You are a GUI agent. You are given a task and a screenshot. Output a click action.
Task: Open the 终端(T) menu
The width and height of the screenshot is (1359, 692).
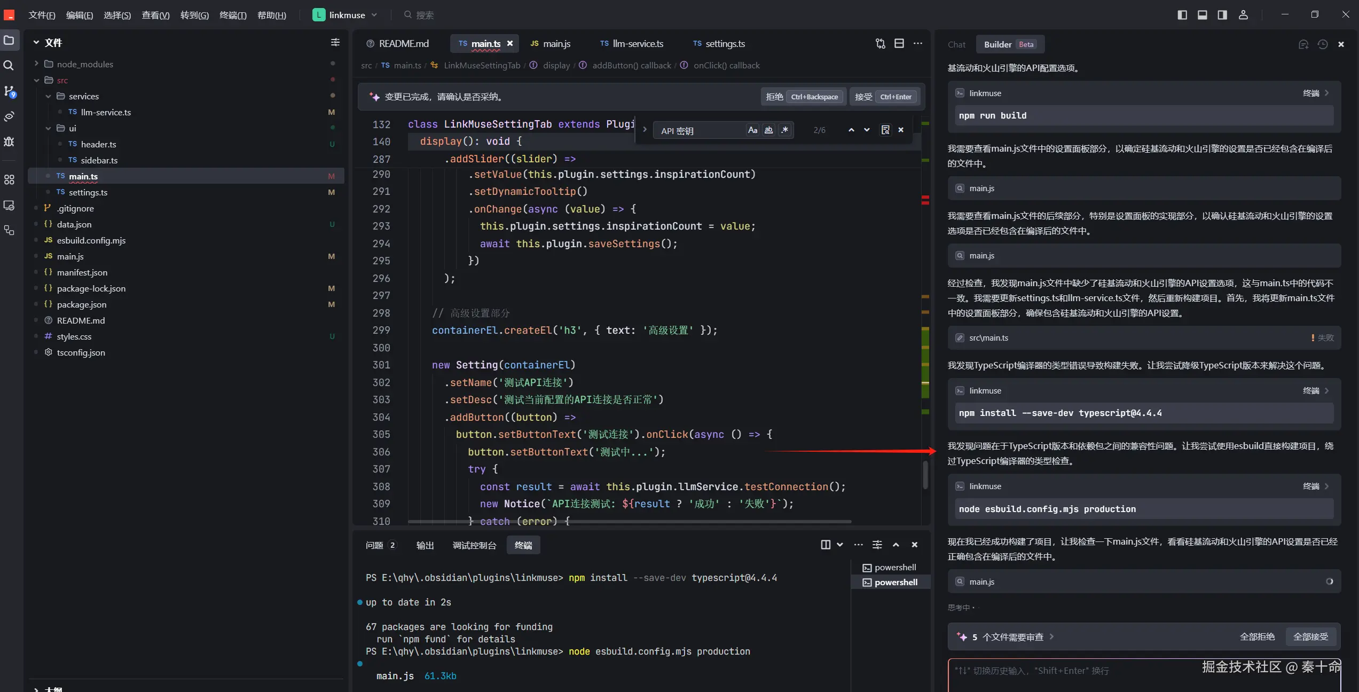click(233, 15)
